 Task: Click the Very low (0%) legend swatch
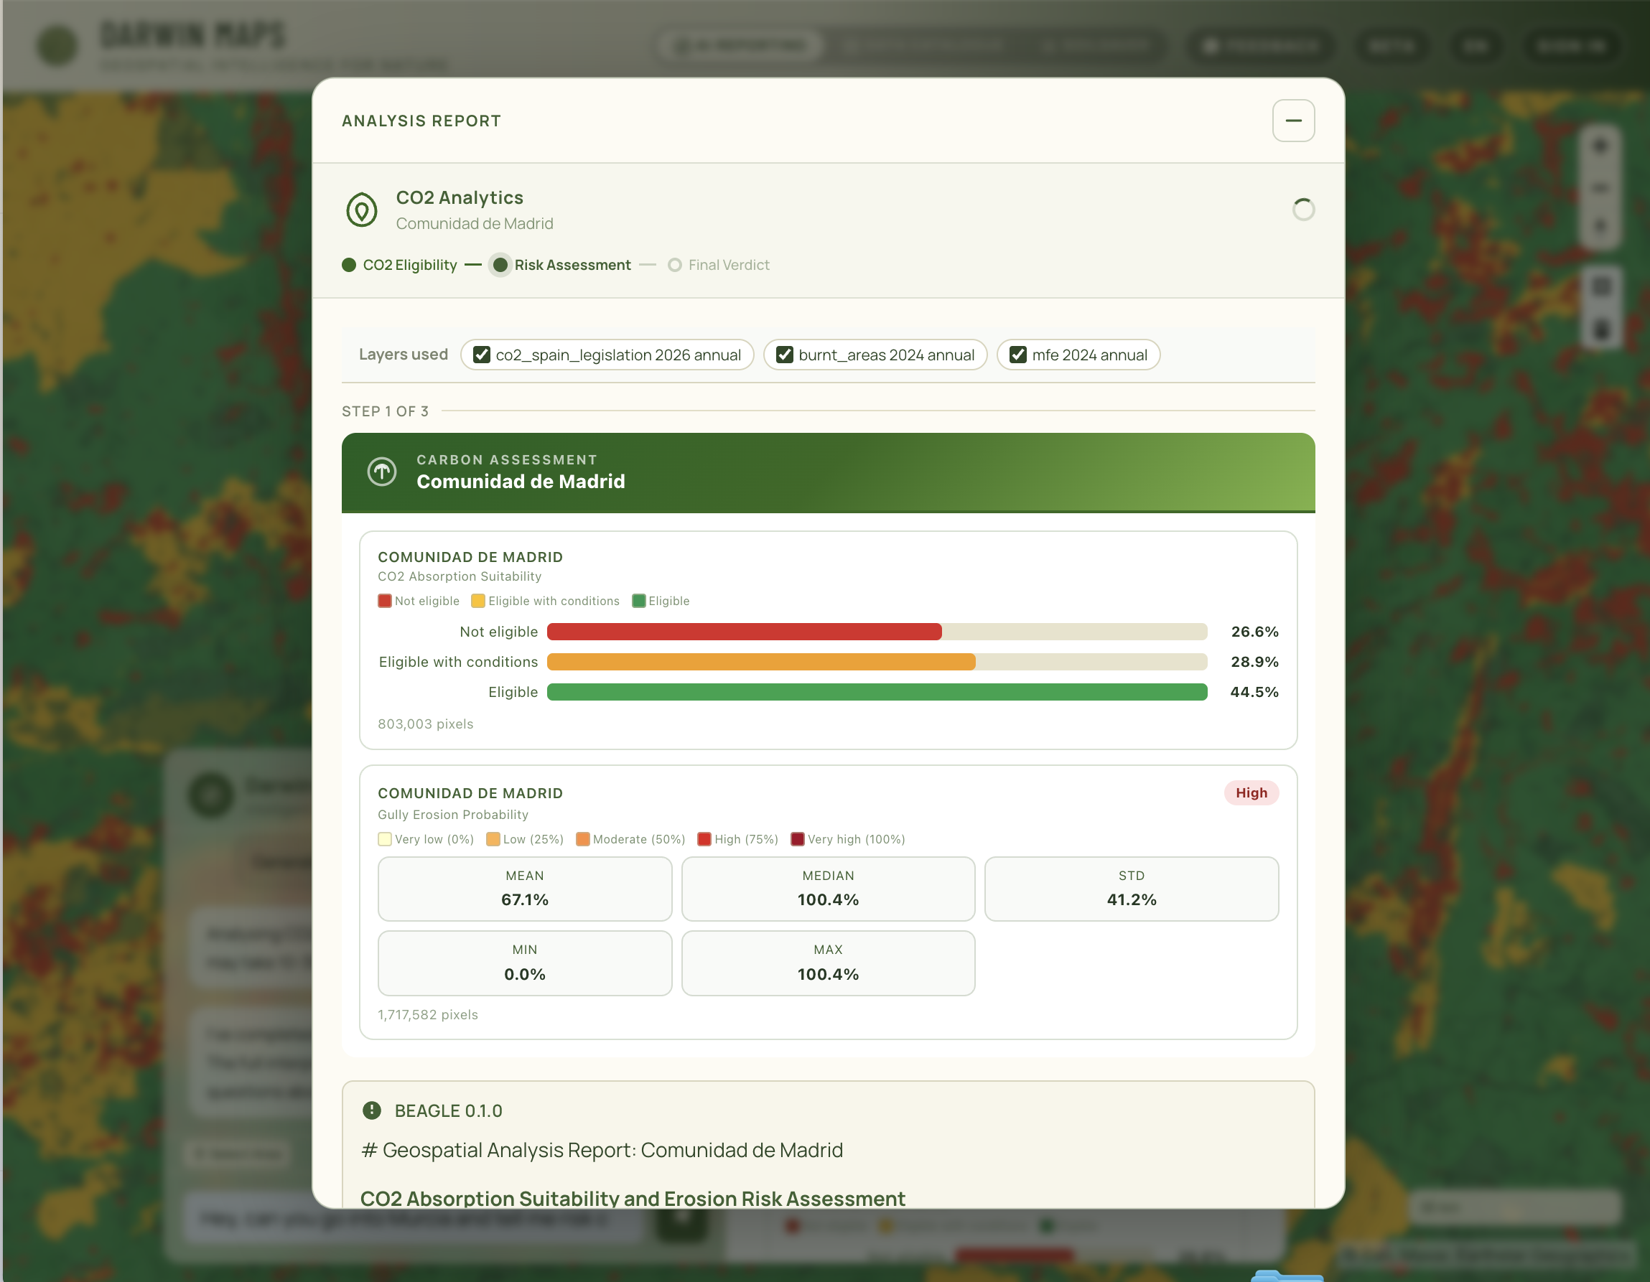tap(385, 840)
